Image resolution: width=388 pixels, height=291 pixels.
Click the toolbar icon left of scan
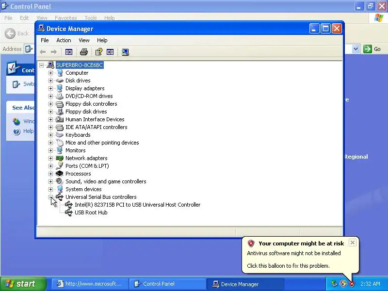click(110, 52)
